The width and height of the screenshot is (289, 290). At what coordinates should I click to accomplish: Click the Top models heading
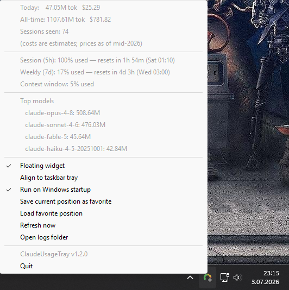click(104, 101)
